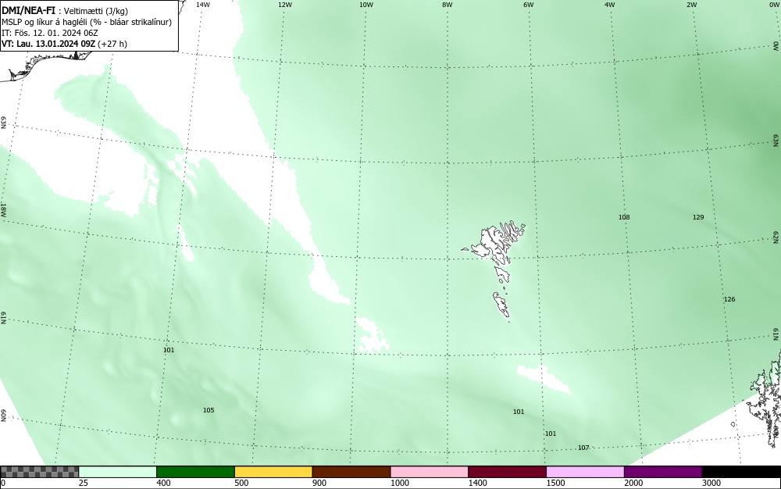Click the MSLP og líkur á hagléli line
This screenshot has width=781, height=489.
[87, 22]
